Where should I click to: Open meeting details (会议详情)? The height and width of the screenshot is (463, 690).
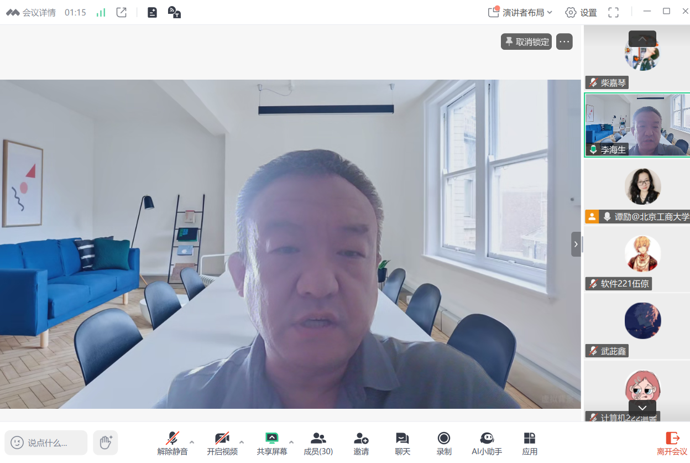click(31, 12)
